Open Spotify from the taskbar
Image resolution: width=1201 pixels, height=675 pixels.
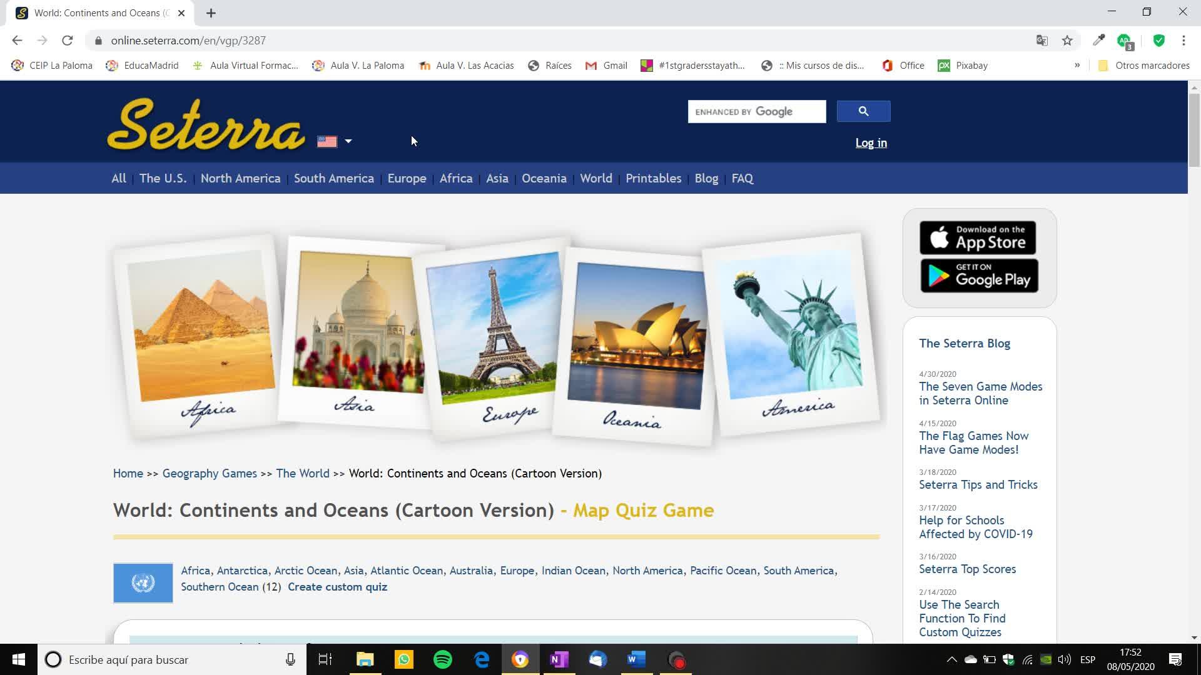click(443, 659)
